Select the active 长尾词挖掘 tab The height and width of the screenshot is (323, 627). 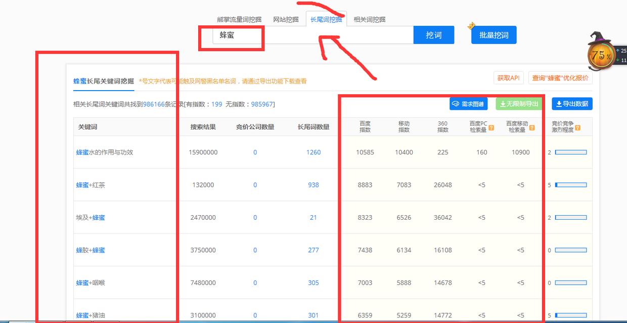point(327,19)
